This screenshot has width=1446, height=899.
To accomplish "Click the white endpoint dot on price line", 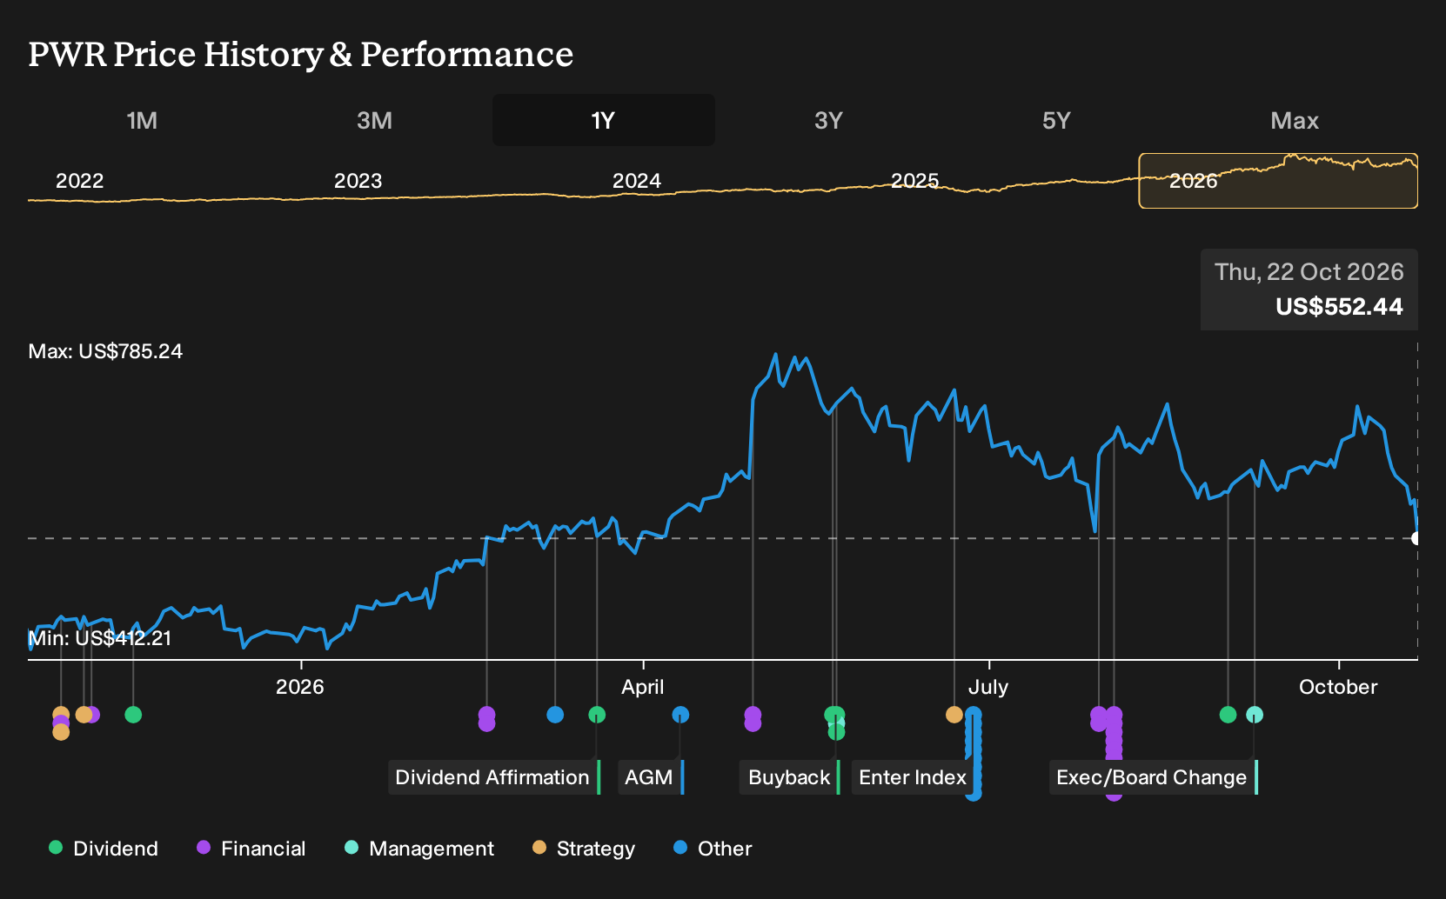I will [1416, 538].
